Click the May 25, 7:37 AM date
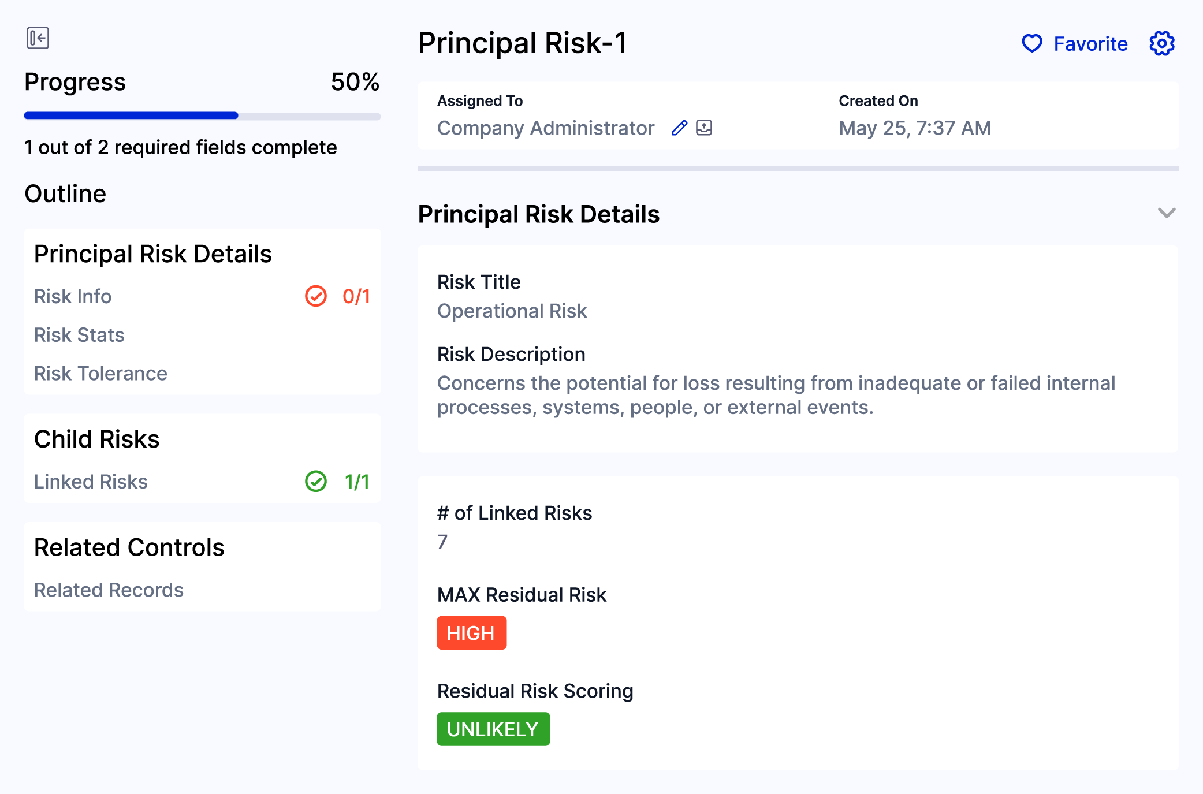The image size is (1203, 794). (x=915, y=128)
